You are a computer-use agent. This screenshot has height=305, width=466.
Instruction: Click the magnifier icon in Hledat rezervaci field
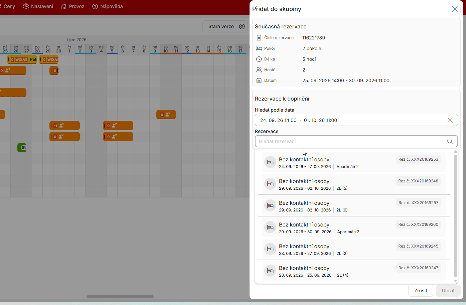[x=450, y=141]
